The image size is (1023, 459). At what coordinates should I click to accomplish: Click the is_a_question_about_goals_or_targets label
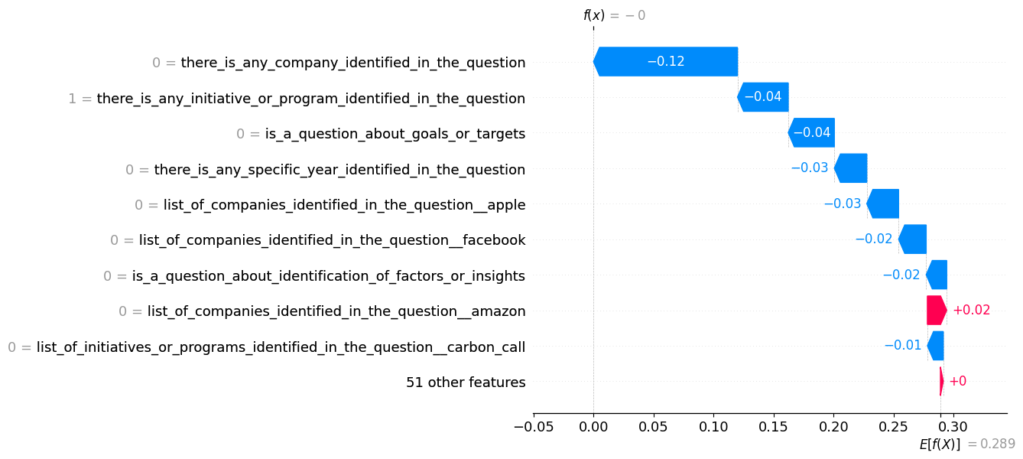coord(395,134)
